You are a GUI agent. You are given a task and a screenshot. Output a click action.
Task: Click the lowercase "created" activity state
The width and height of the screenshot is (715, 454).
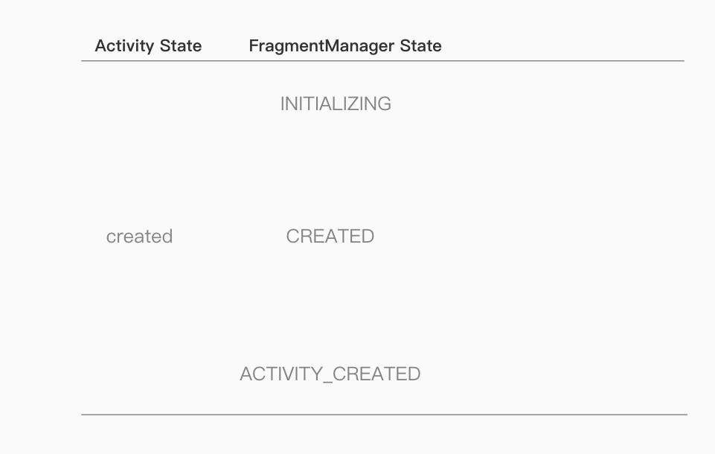pyautogui.click(x=139, y=237)
